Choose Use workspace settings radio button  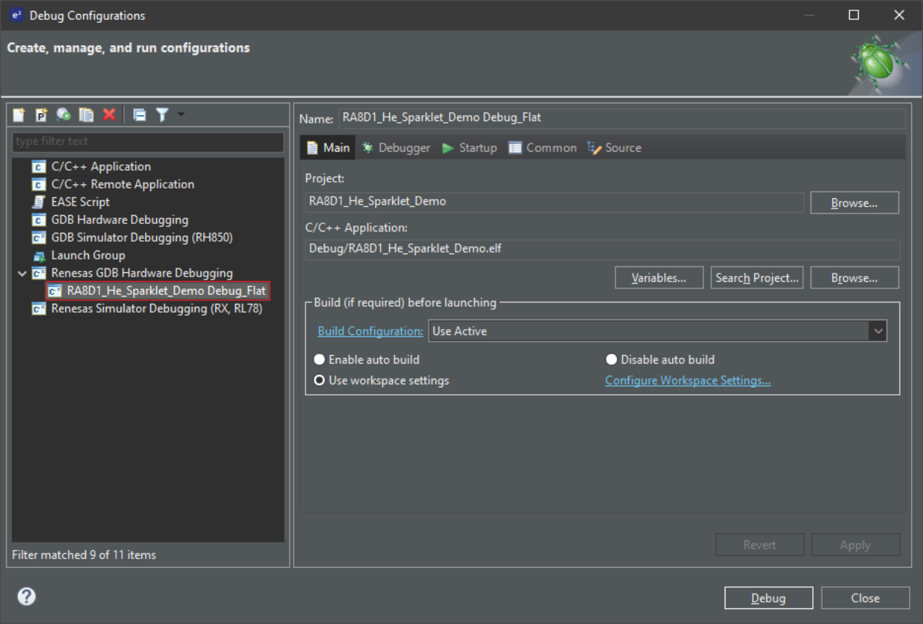[319, 381]
